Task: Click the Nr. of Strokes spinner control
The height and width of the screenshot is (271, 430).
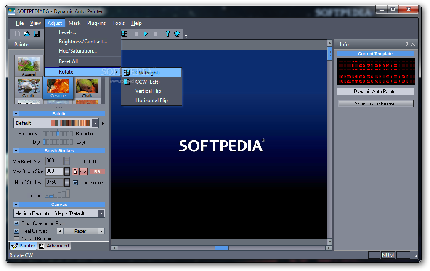Action: coord(67,182)
